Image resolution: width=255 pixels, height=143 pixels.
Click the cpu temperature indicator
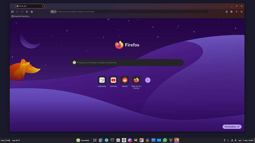16,140
